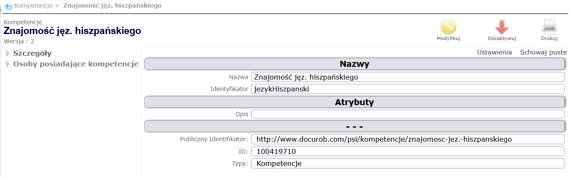Screen dimensions: 569x177
Task: Click the Identyfikator field jezykHiszpanski
Action: tap(407, 89)
